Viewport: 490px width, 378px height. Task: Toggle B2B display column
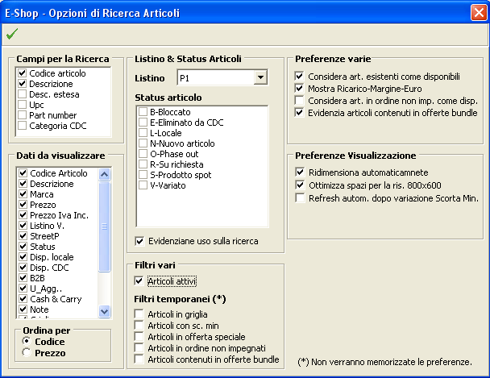click(x=23, y=278)
